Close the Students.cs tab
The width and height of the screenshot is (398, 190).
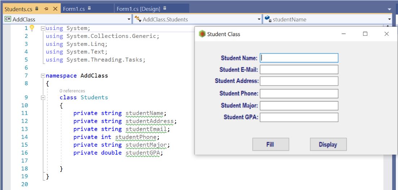[55, 9]
